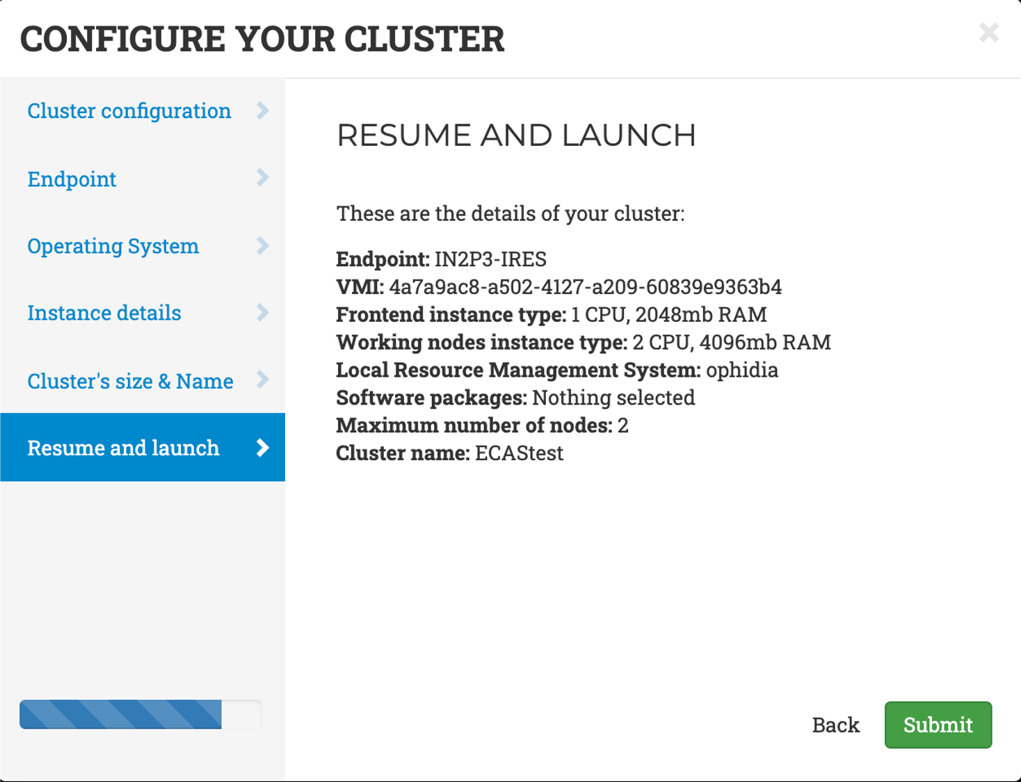Image resolution: width=1021 pixels, height=782 pixels.
Task: Click the chevron next to Operating System
Action: point(263,245)
